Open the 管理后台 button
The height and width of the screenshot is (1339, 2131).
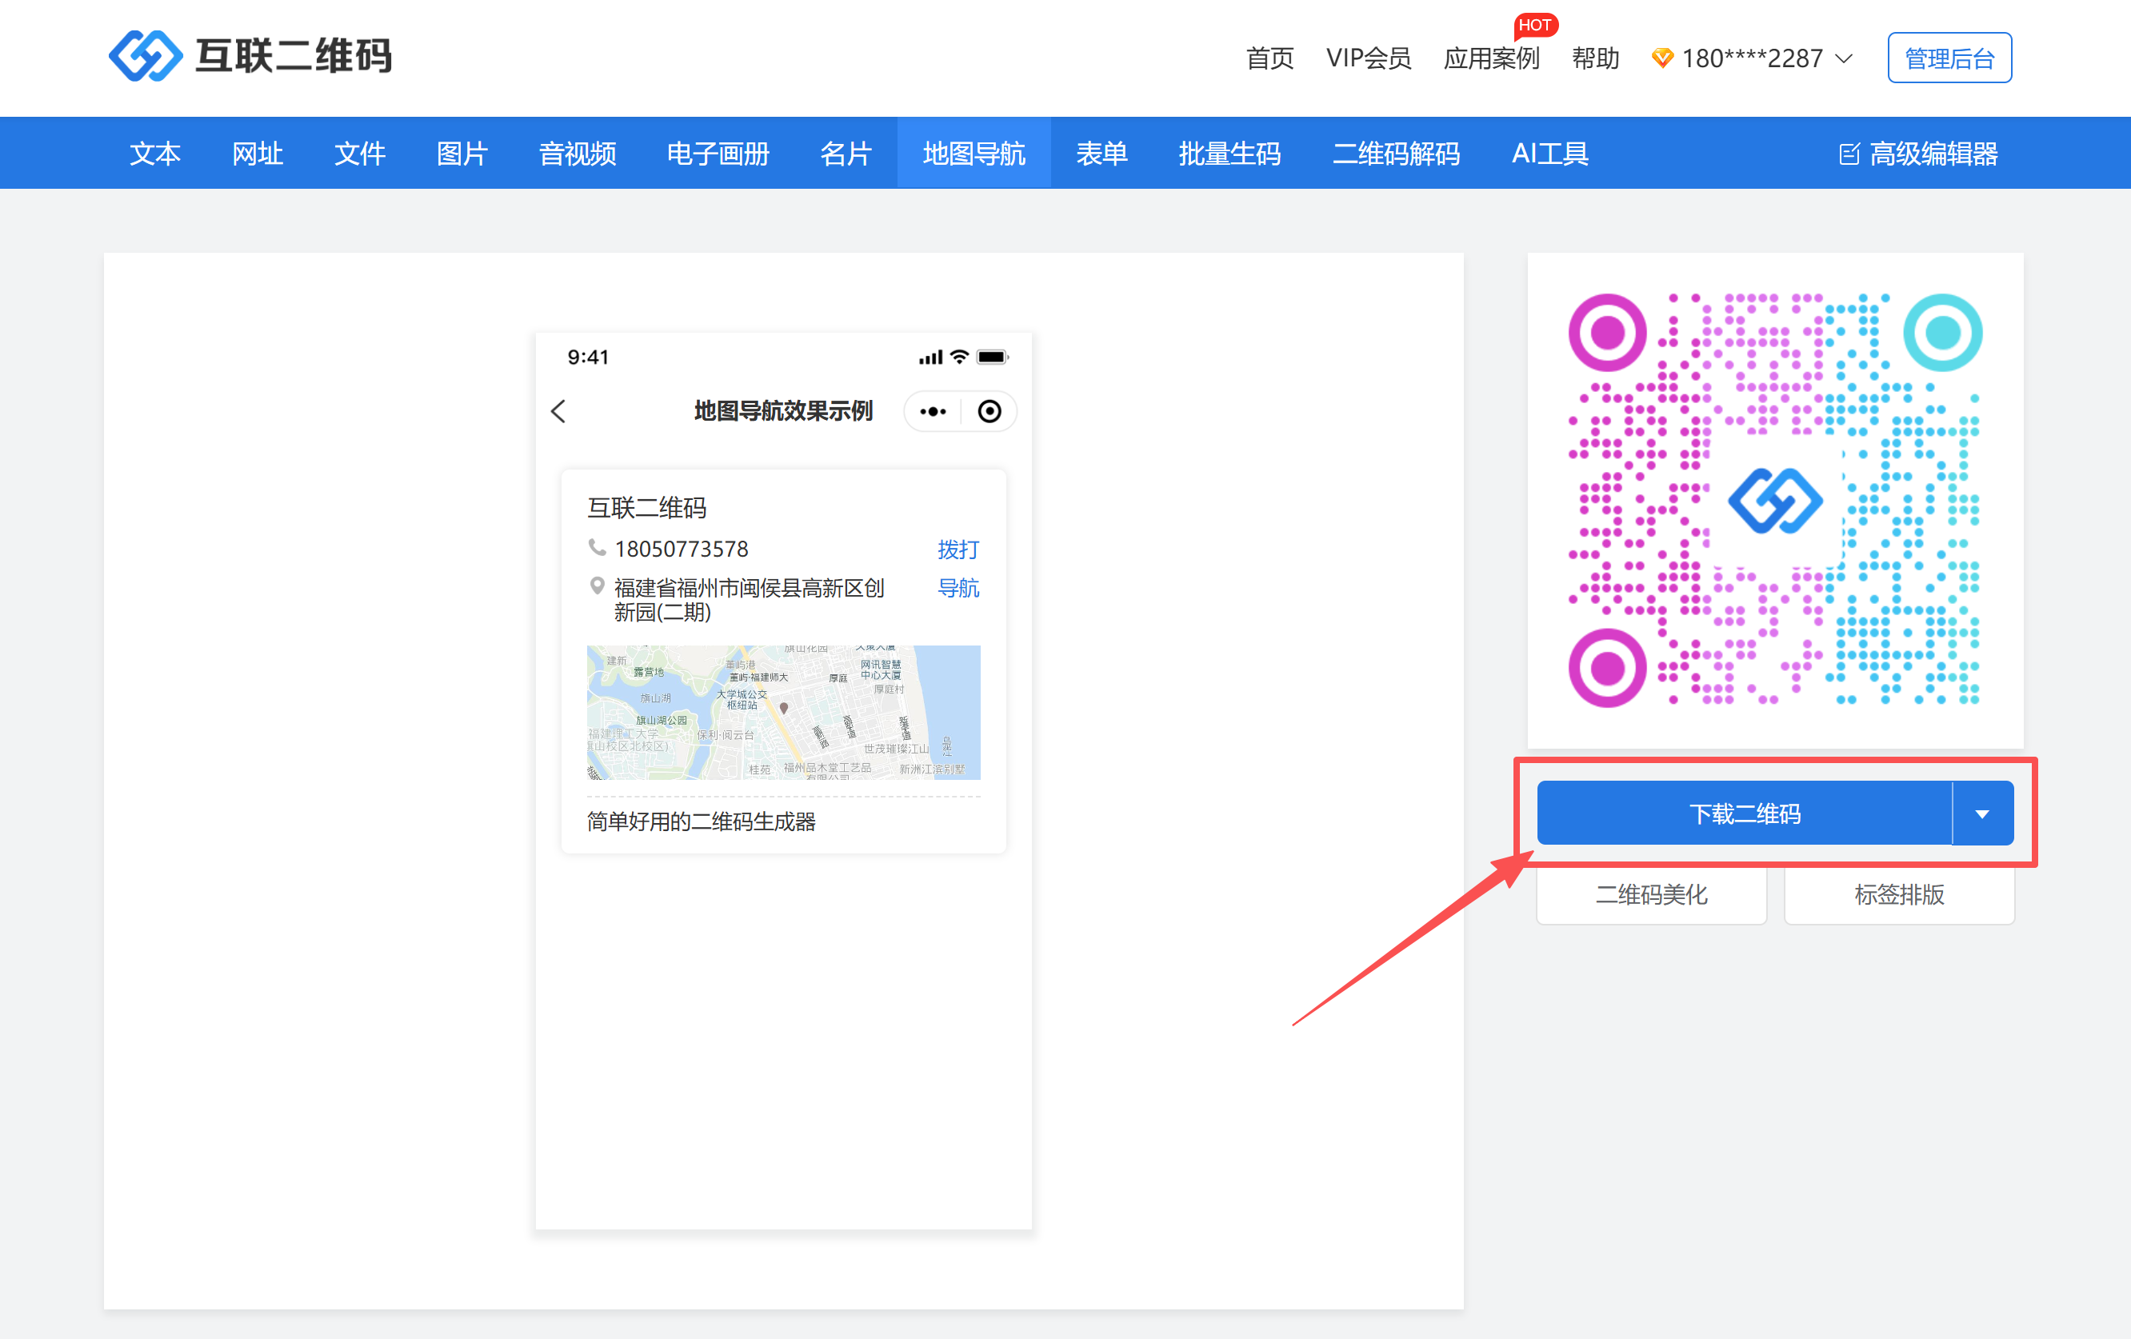[x=1949, y=58]
